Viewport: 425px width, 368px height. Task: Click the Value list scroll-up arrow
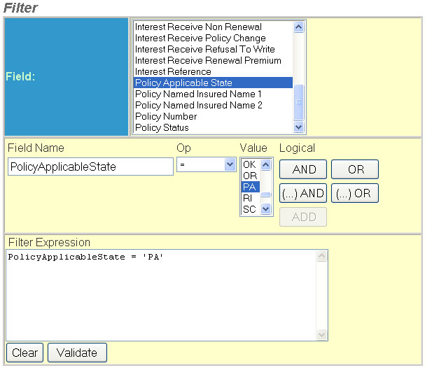point(266,164)
